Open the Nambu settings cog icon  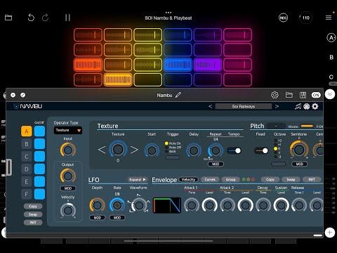click(315, 106)
